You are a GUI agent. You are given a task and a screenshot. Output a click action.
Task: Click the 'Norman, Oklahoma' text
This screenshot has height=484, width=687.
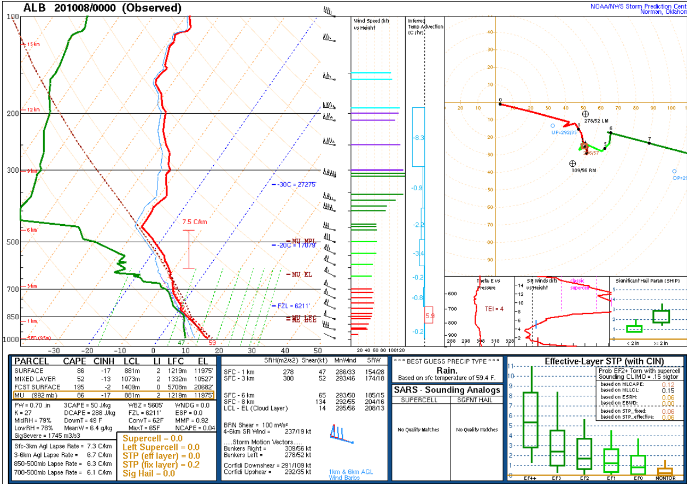tap(663, 12)
